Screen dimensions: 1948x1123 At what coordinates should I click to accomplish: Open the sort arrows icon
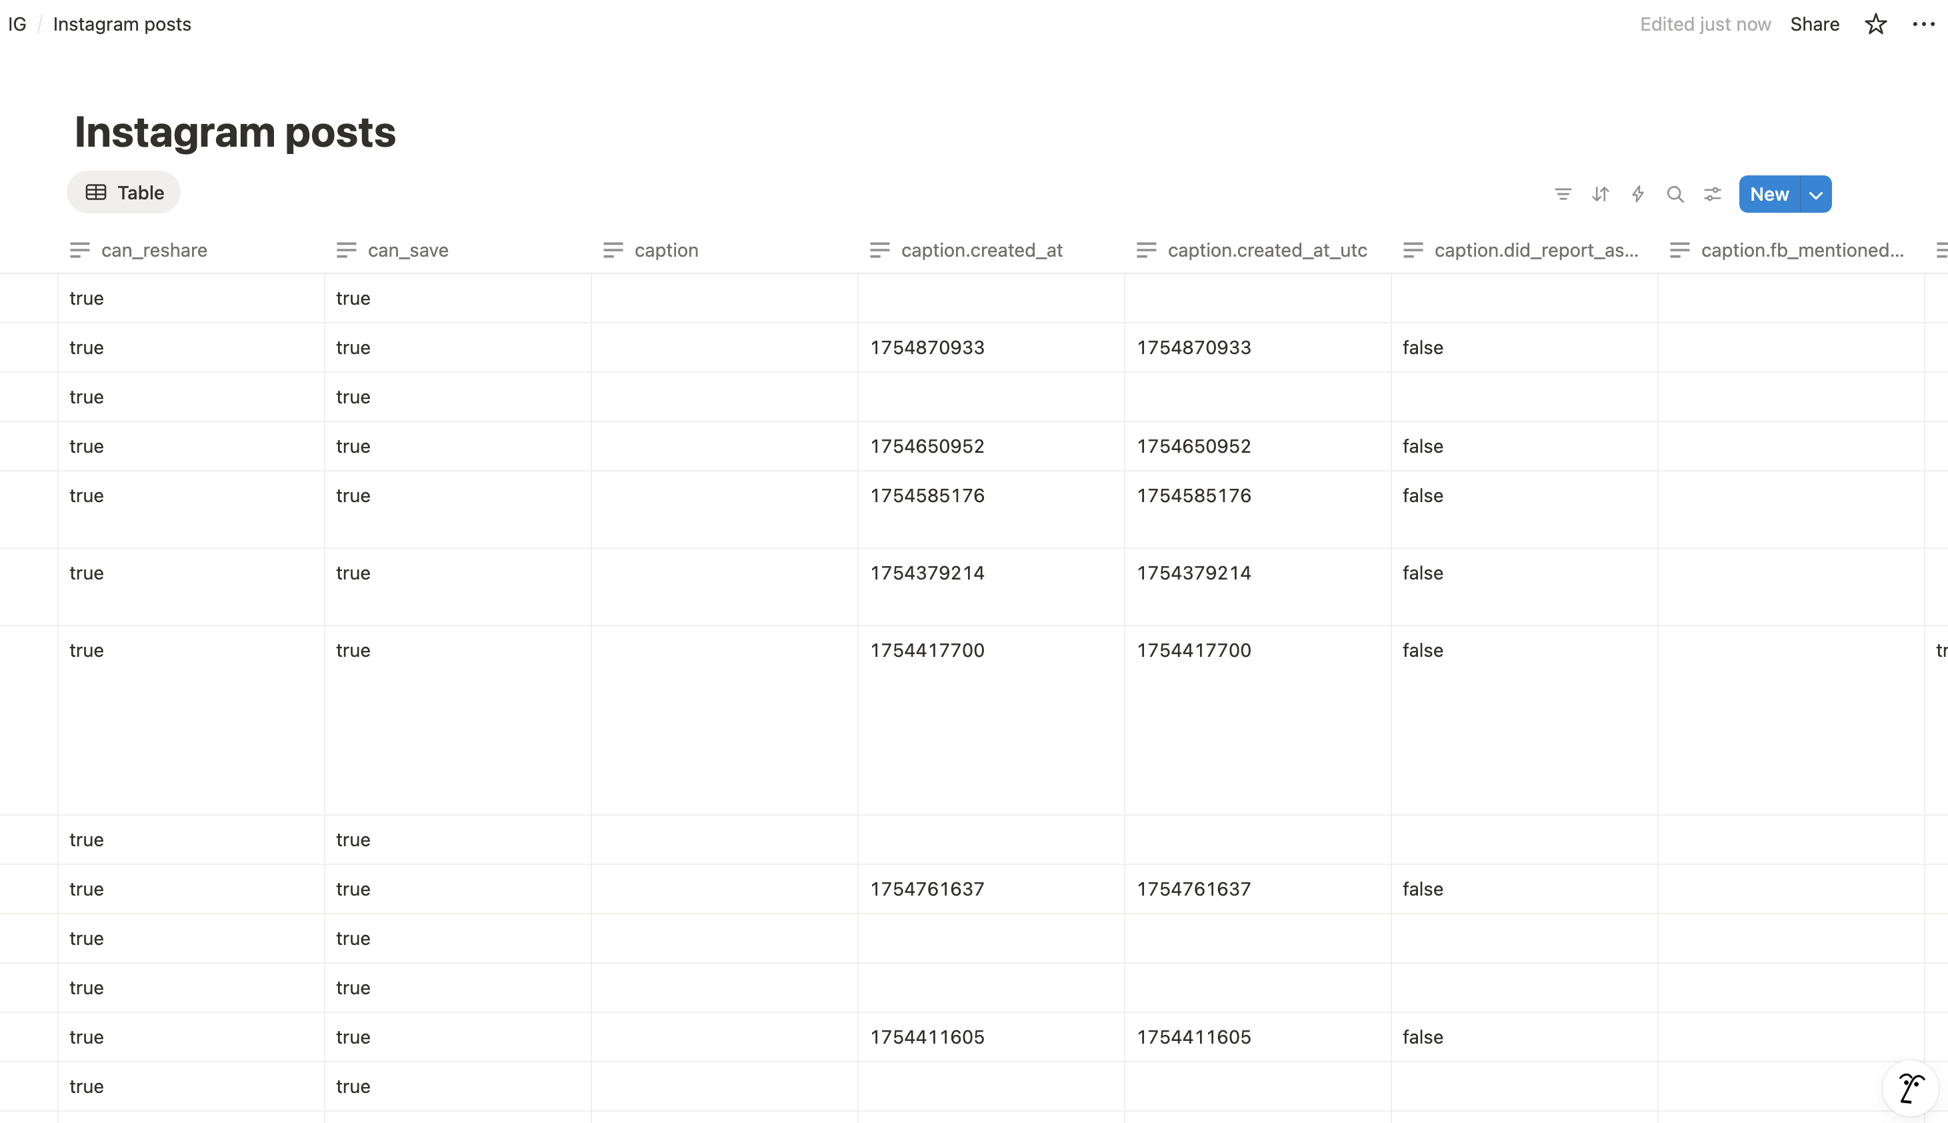[1601, 194]
